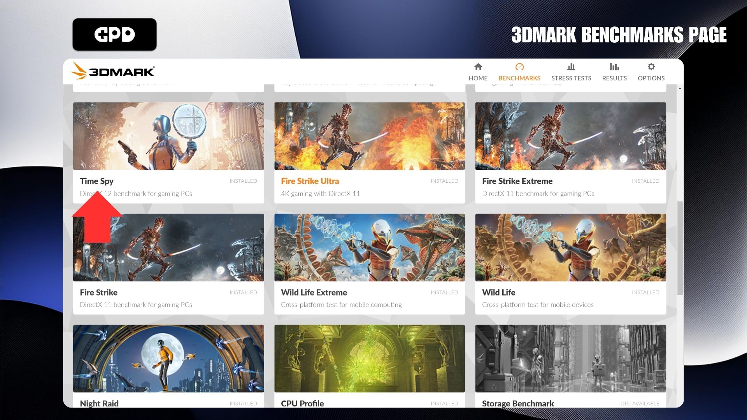Image resolution: width=747 pixels, height=420 pixels.
Task: Click the Home house icon
Action: pos(478,67)
